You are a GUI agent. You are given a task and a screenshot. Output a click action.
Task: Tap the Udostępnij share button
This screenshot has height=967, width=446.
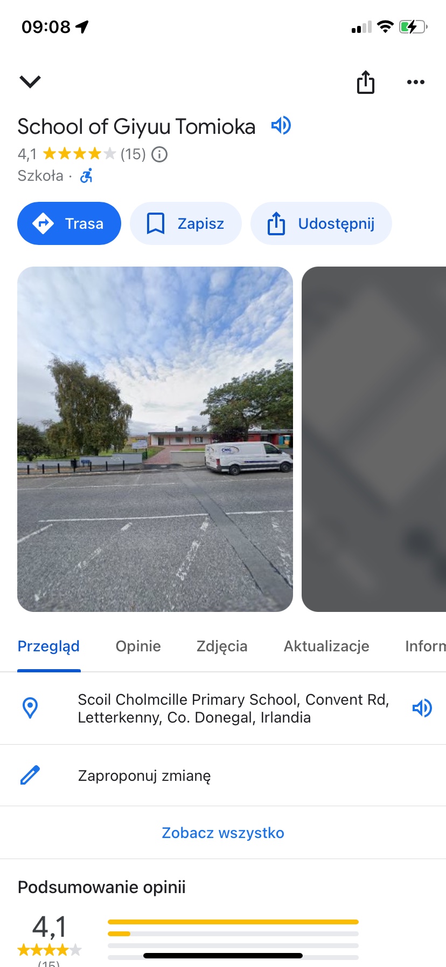[321, 223]
